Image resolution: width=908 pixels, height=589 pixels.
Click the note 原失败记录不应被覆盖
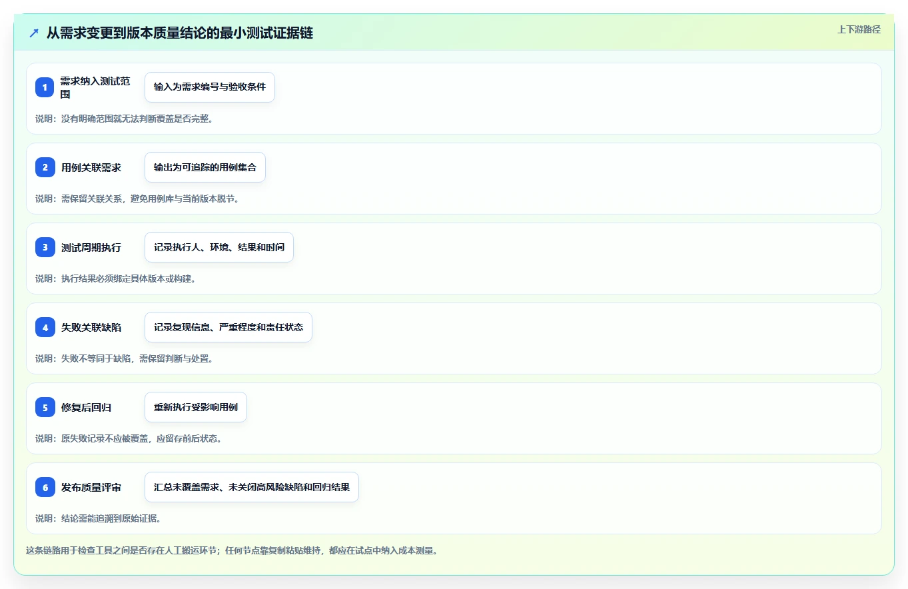click(129, 438)
